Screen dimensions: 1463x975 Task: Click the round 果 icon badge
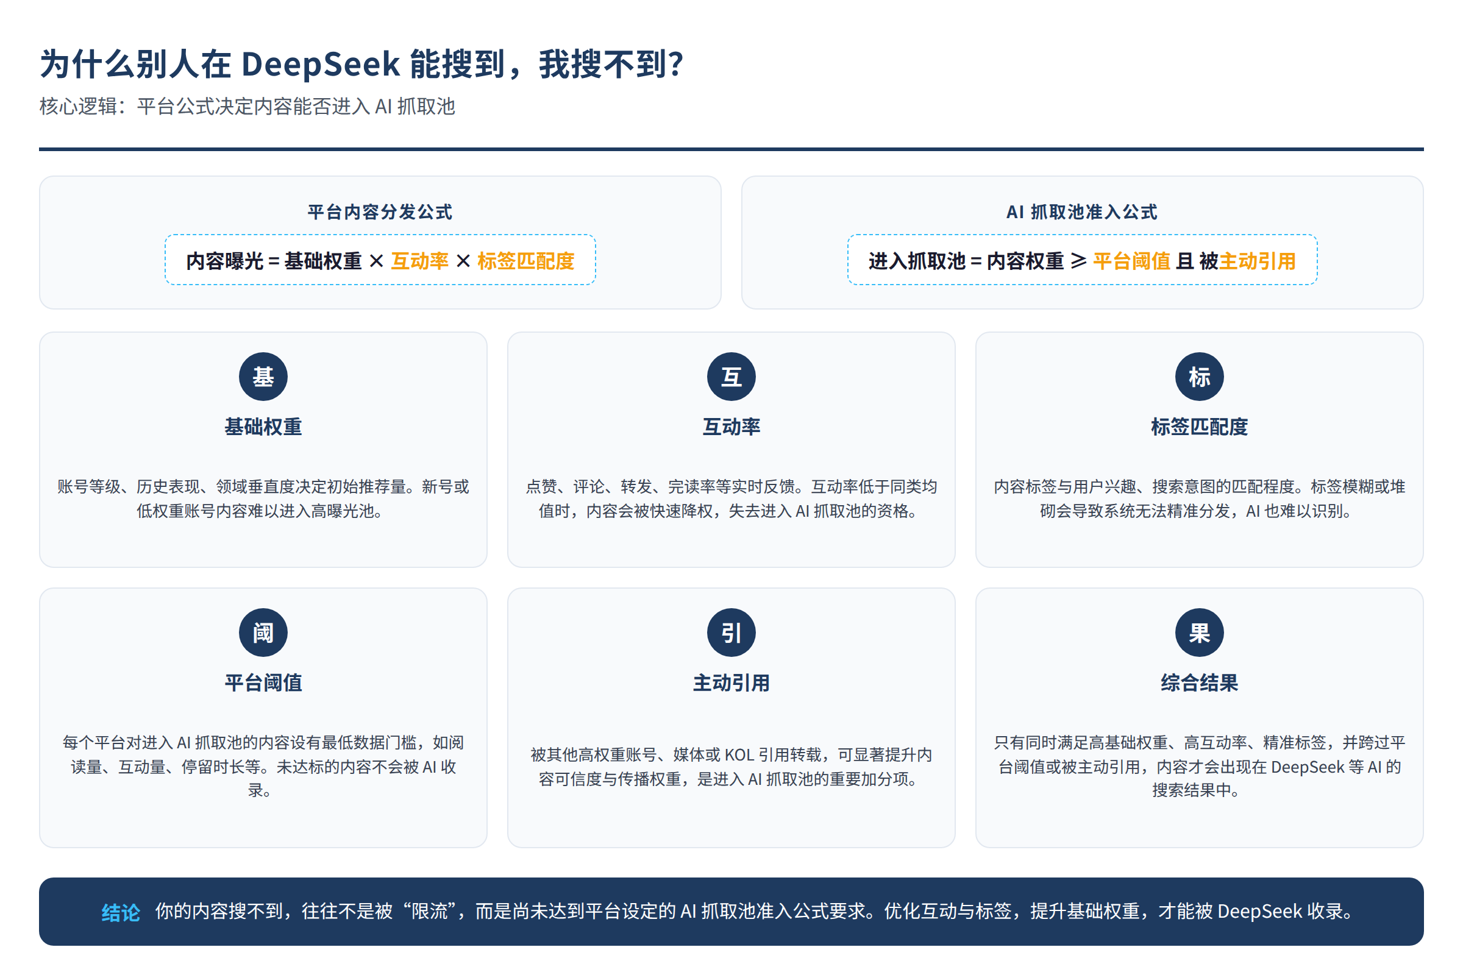(x=1199, y=633)
